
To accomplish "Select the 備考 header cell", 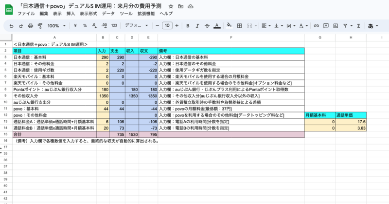I will [231, 51].
